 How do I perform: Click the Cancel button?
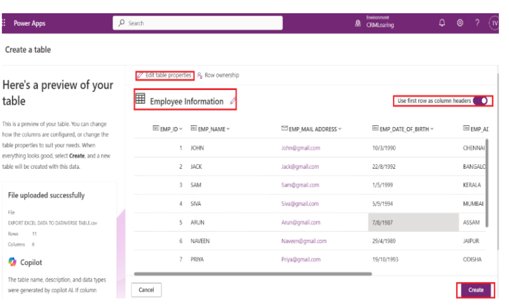(146, 290)
